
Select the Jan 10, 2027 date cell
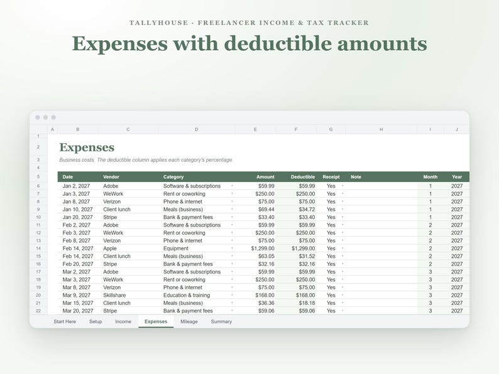(78, 210)
